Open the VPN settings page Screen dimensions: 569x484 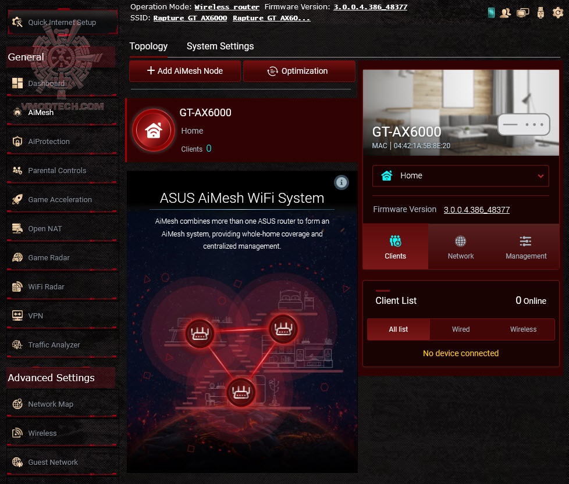pyautogui.click(x=62, y=316)
